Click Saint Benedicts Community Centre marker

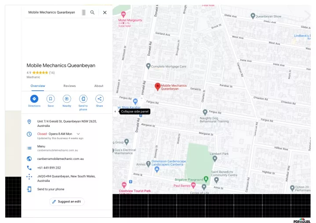pos(216,180)
